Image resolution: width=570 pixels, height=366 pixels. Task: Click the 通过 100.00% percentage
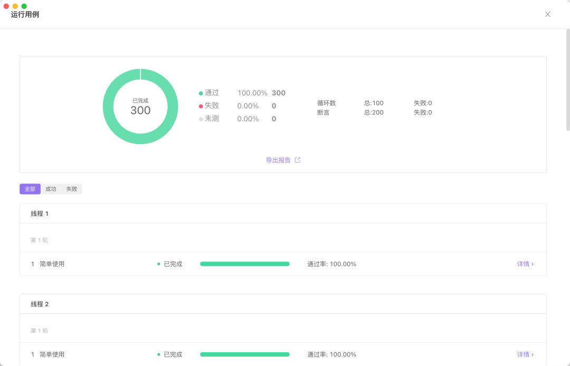(x=252, y=93)
